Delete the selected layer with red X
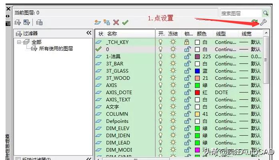This screenshot has height=160, width=279. tap(116, 22)
